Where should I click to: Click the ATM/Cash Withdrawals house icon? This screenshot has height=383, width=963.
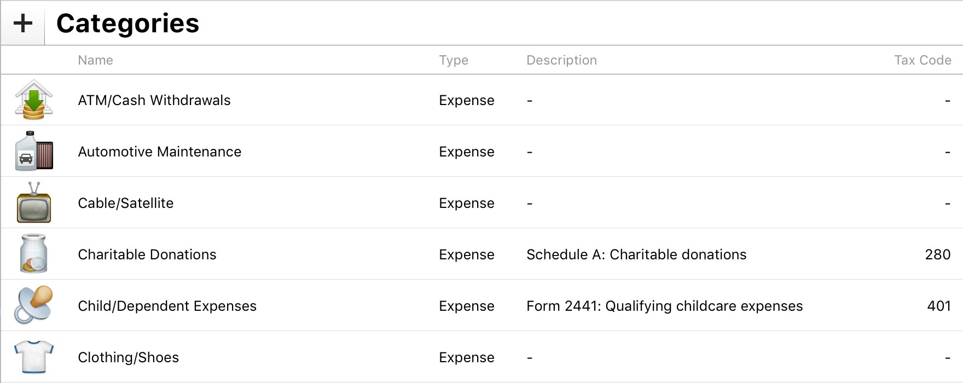(34, 100)
